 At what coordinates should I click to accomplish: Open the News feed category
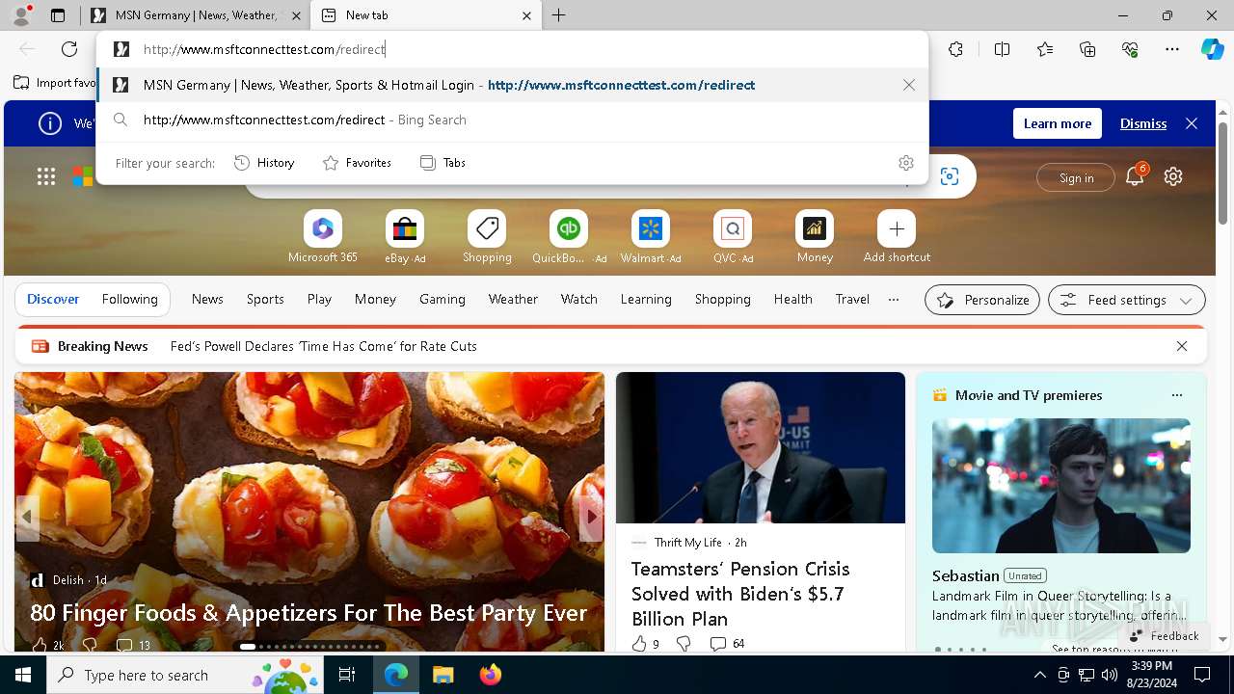(x=207, y=299)
